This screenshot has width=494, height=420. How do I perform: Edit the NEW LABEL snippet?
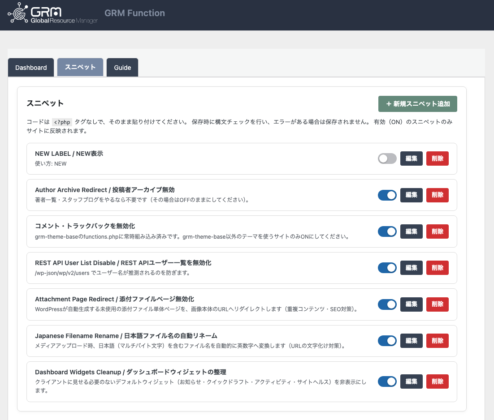pyautogui.click(x=412, y=159)
